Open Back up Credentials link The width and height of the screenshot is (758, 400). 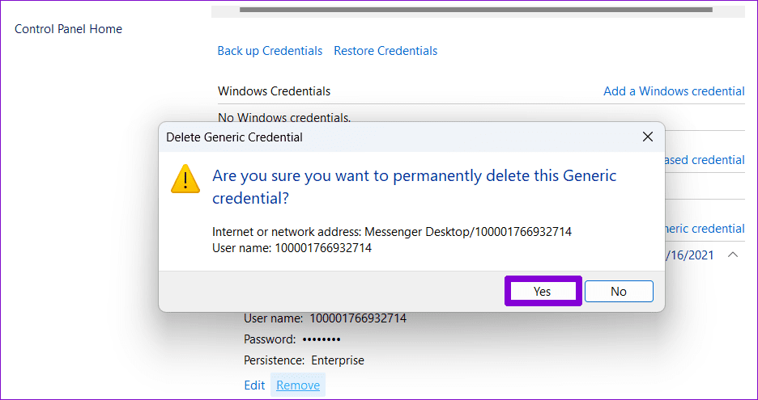click(x=270, y=51)
